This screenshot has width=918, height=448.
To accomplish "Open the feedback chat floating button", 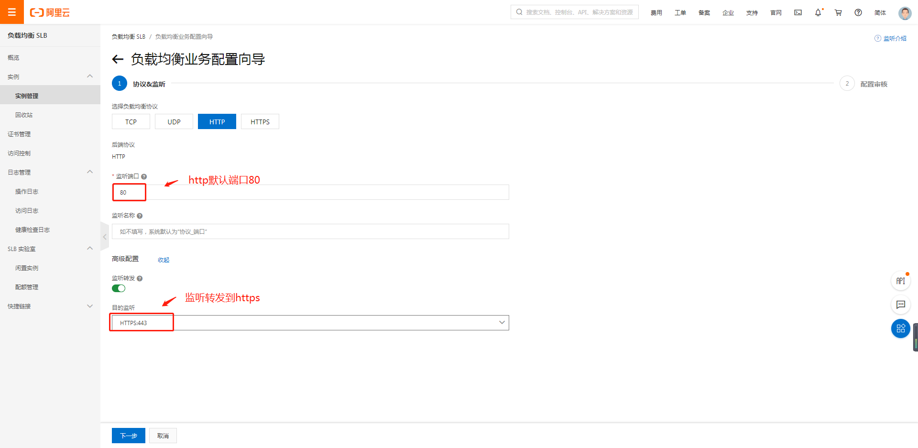I will click(x=900, y=305).
